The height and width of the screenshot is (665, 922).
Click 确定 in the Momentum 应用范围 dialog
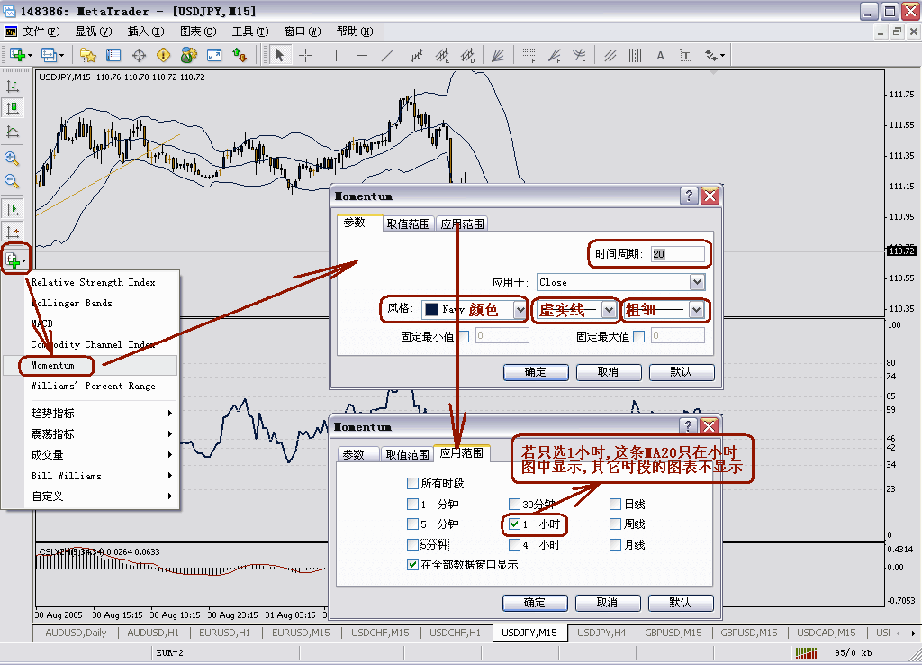pyautogui.click(x=535, y=603)
